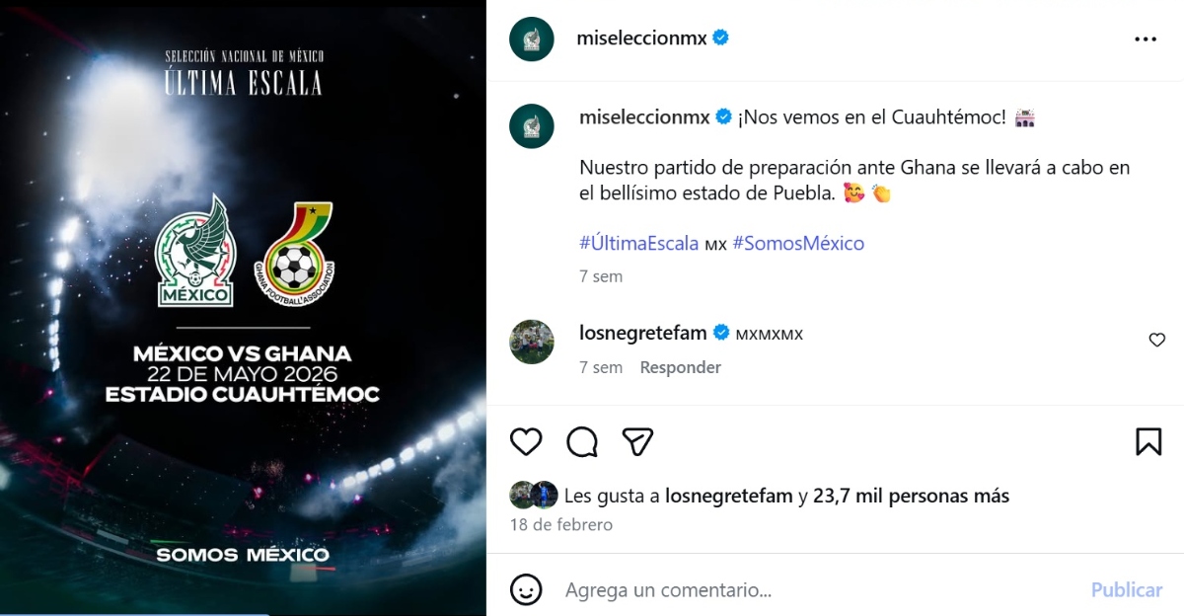The image size is (1184, 616).
Task: Reply with the Responder link
Action: tap(680, 367)
